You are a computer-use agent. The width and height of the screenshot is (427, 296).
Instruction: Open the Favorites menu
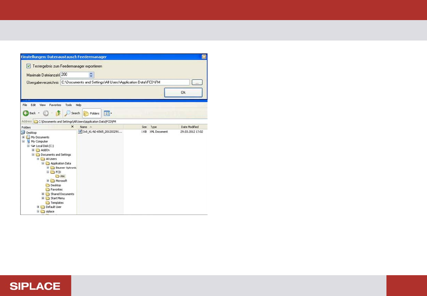(x=55, y=105)
